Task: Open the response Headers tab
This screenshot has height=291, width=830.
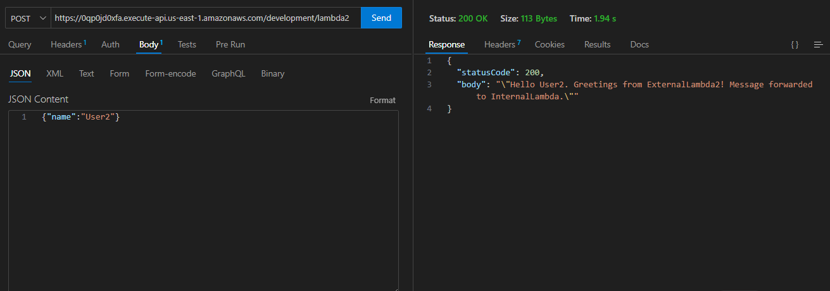Action: click(500, 44)
